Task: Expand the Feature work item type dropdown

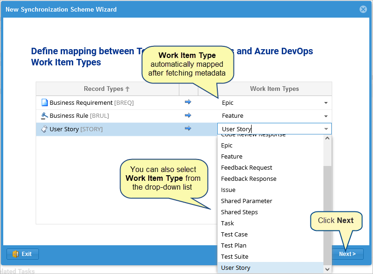Action: pos(326,116)
